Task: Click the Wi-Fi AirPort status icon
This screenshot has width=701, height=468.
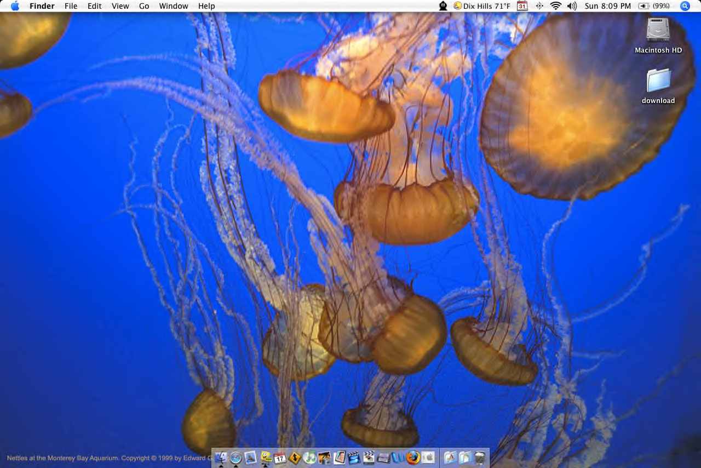Action: coord(556,6)
